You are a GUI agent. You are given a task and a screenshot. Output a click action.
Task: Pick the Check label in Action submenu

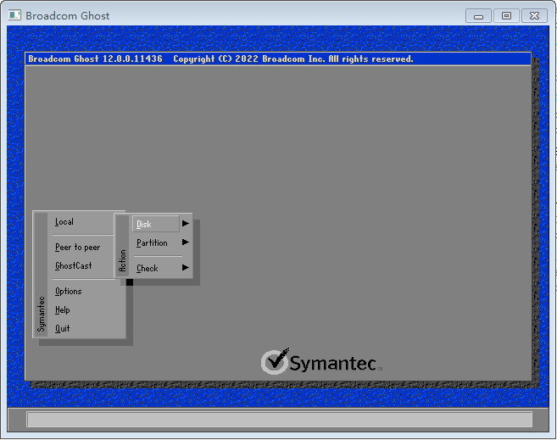(147, 268)
